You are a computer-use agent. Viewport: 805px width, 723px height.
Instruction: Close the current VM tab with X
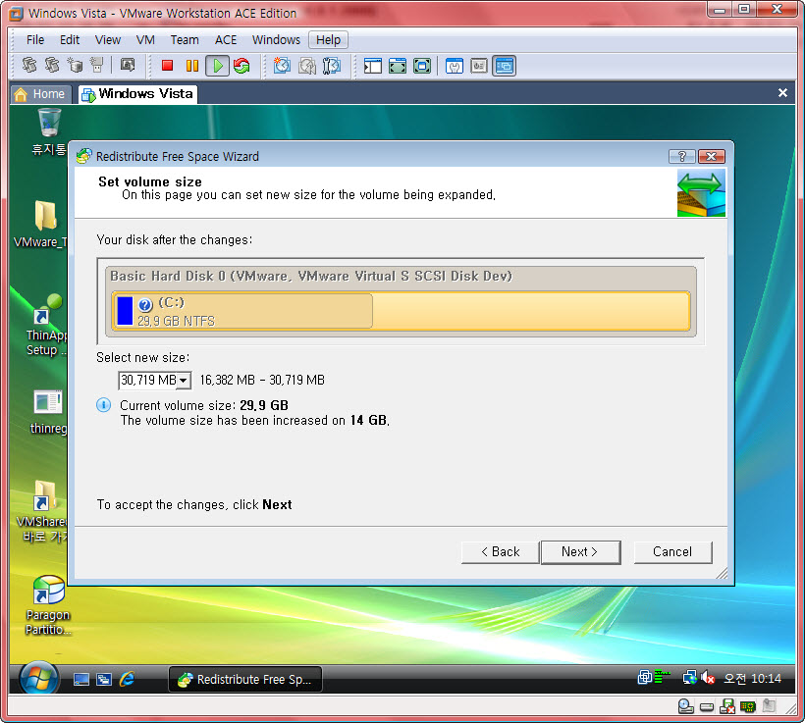click(x=782, y=93)
